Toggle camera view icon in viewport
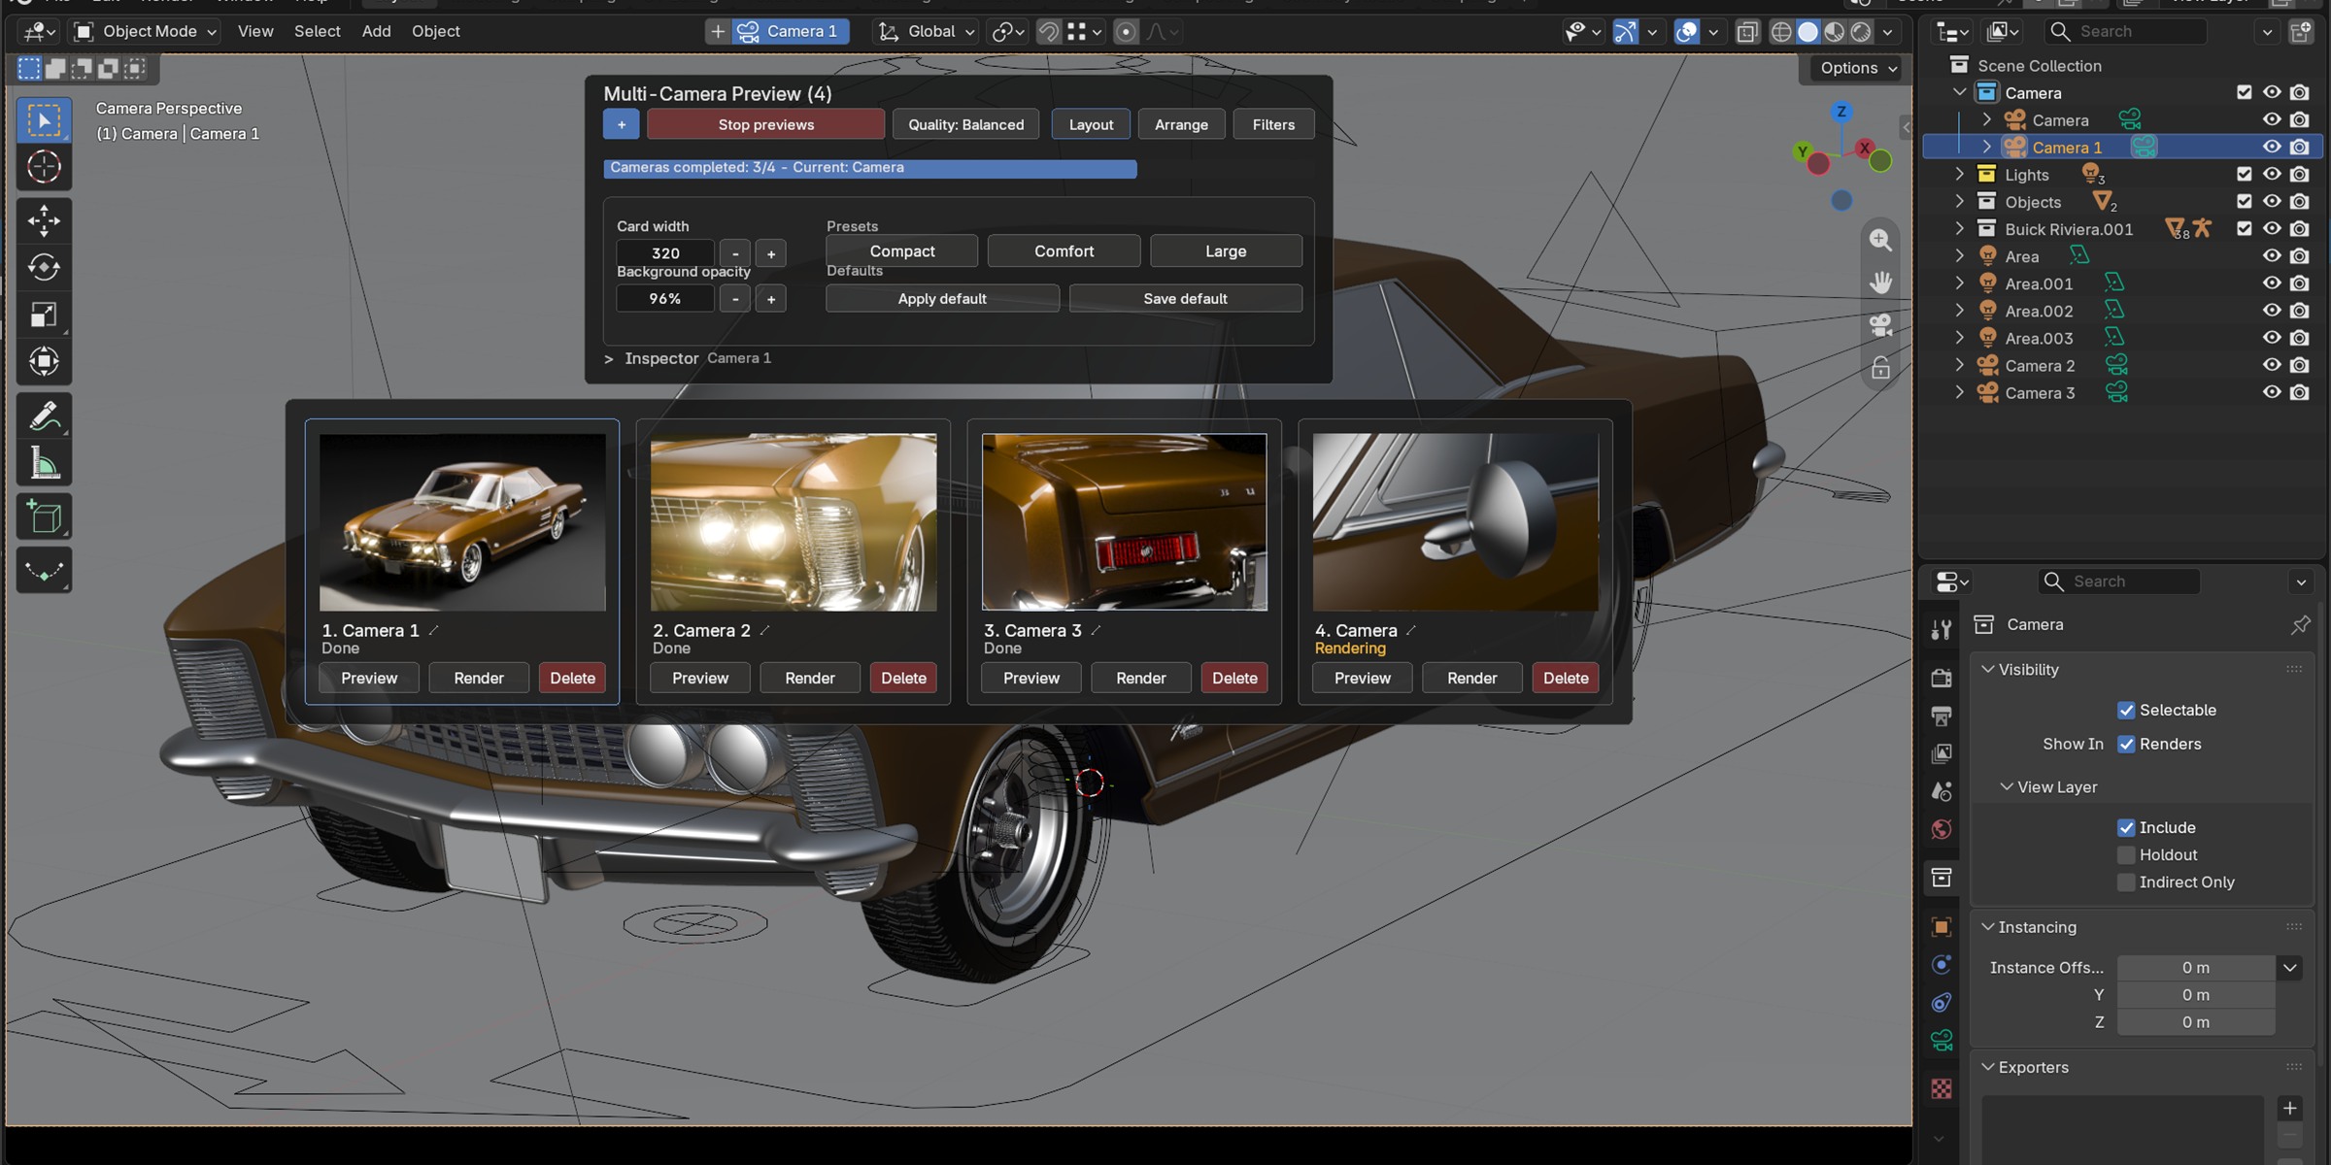Viewport: 2331px width, 1165px height. pyautogui.click(x=1880, y=325)
